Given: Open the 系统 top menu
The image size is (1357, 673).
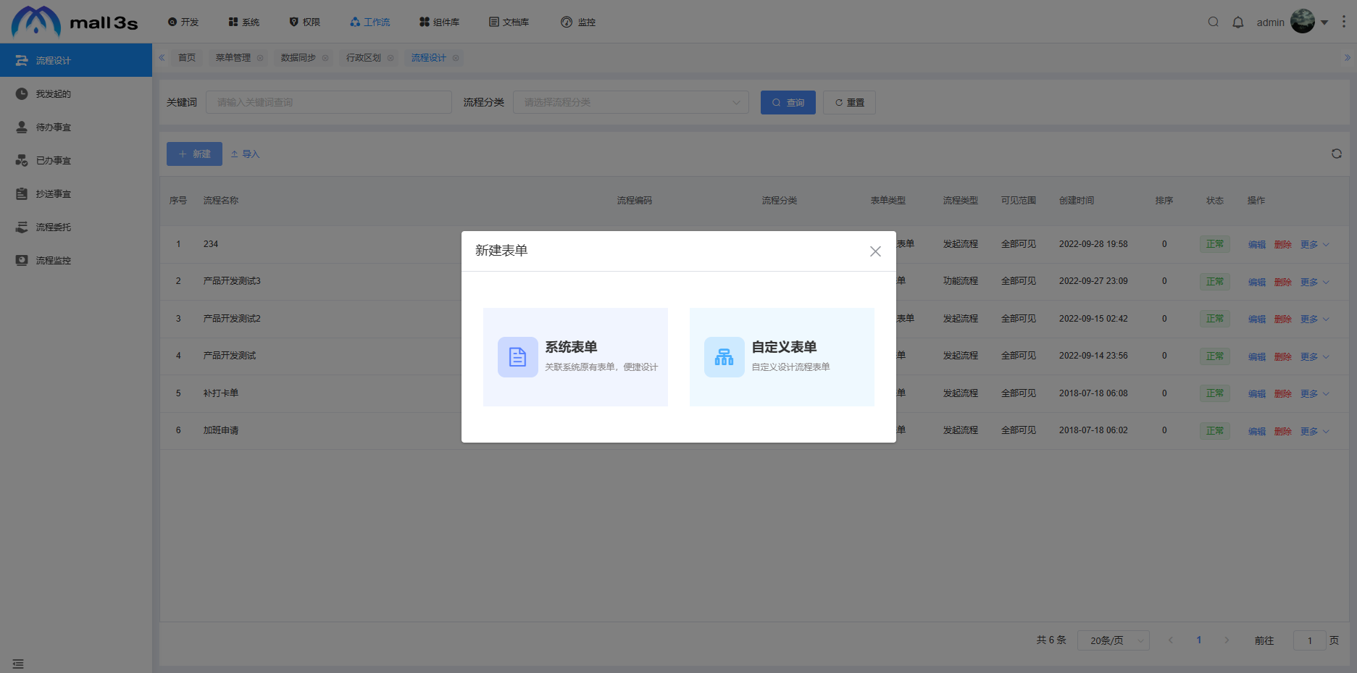Looking at the screenshot, I should 244,22.
